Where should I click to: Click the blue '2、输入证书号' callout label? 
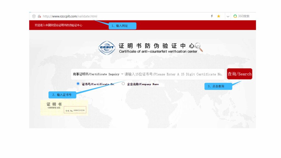[62, 95]
